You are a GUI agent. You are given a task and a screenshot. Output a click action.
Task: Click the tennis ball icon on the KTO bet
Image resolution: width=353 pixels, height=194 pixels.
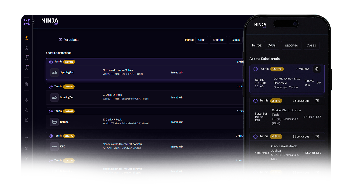[51, 136]
